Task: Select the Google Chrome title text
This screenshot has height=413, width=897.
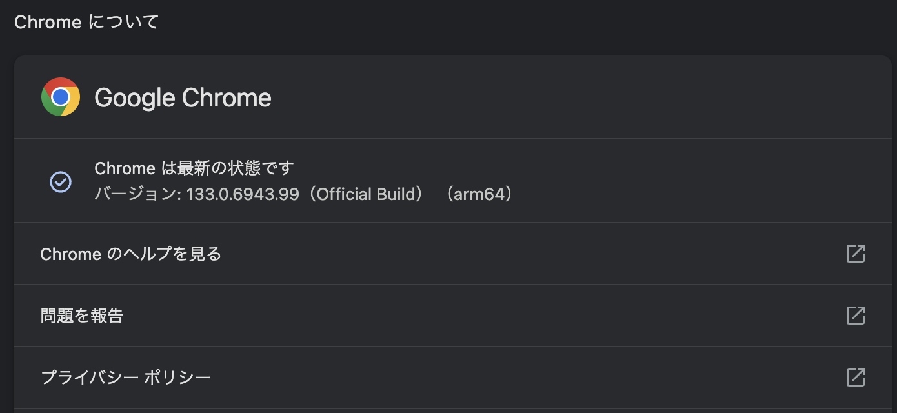Action: tap(183, 97)
